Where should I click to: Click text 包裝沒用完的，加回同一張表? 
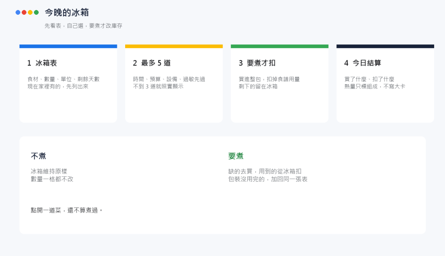(x=268, y=179)
